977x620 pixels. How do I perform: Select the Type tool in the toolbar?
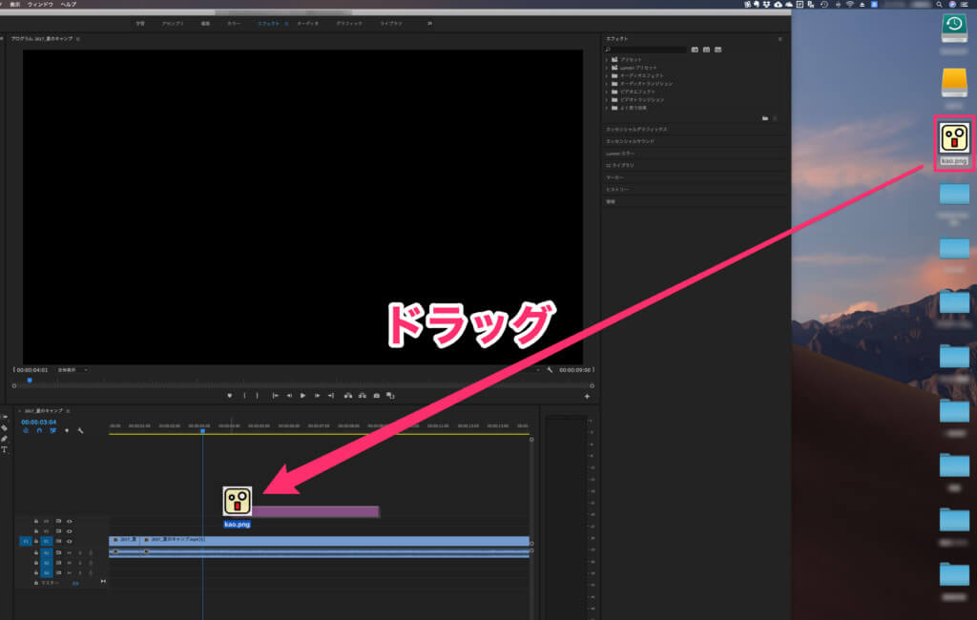tap(5, 449)
